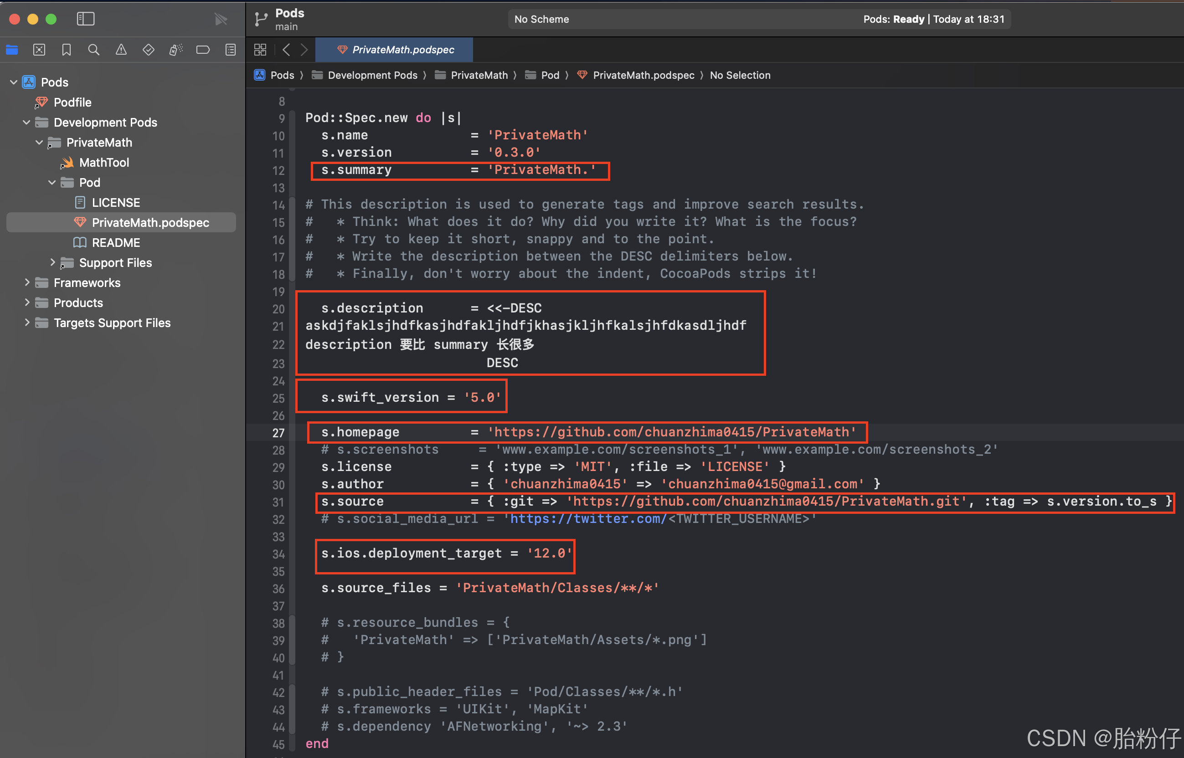The width and height of the screenshot is (1184, 758).
Task: Collapse the PrivateMath group in navigator
Action: [x=39, y=142]
